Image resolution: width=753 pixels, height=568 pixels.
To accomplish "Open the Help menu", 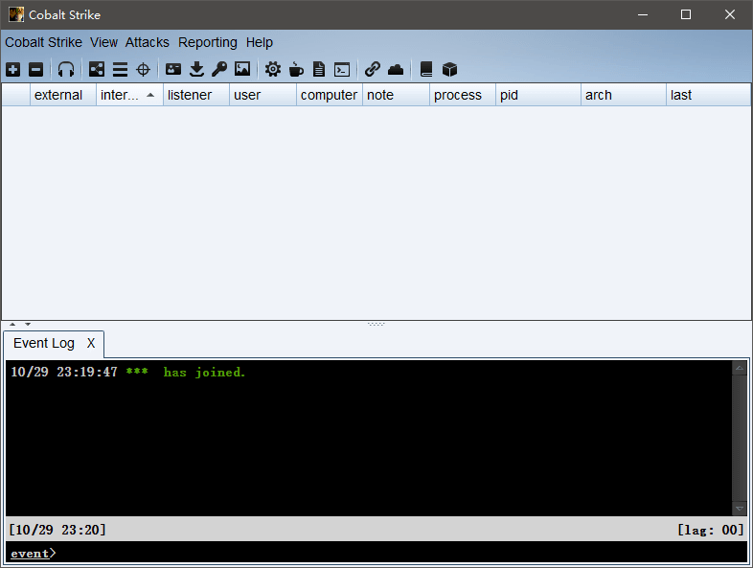I will (x=260, y=42).
